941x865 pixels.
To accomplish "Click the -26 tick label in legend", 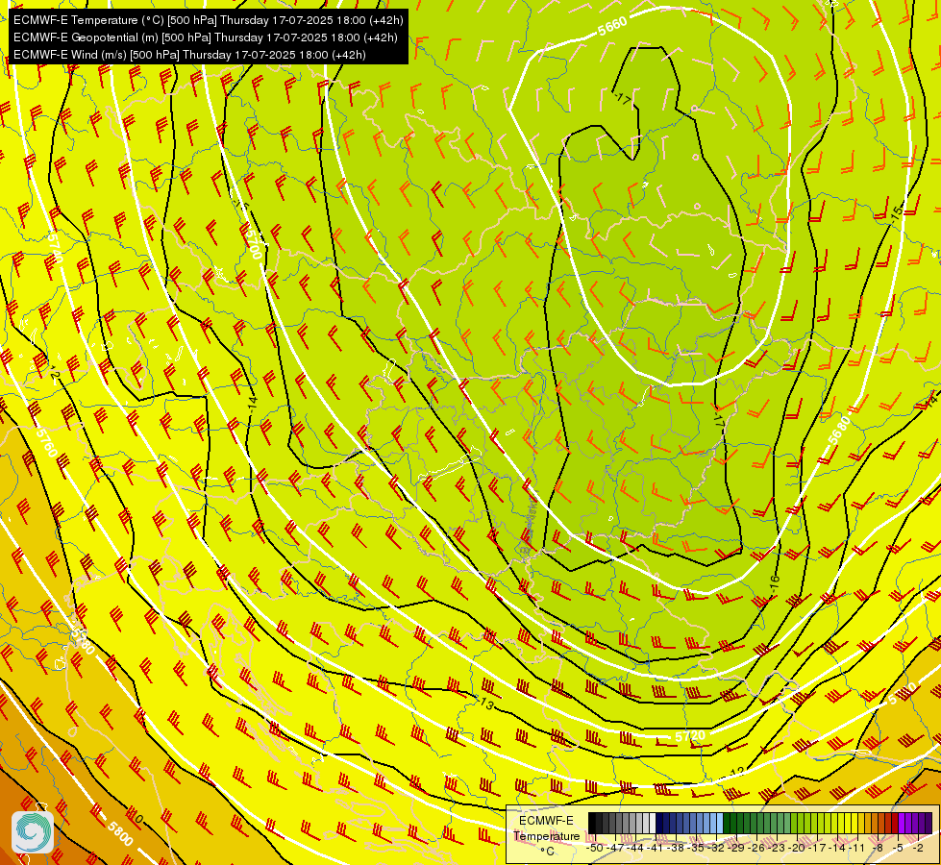I will (756, 848).
